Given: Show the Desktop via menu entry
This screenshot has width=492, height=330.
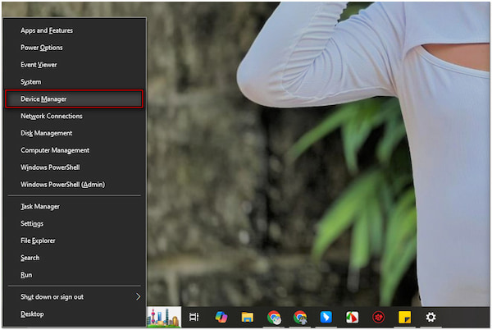Looking at the screenshot, I should pyautogui.click(x=33, y=314).
